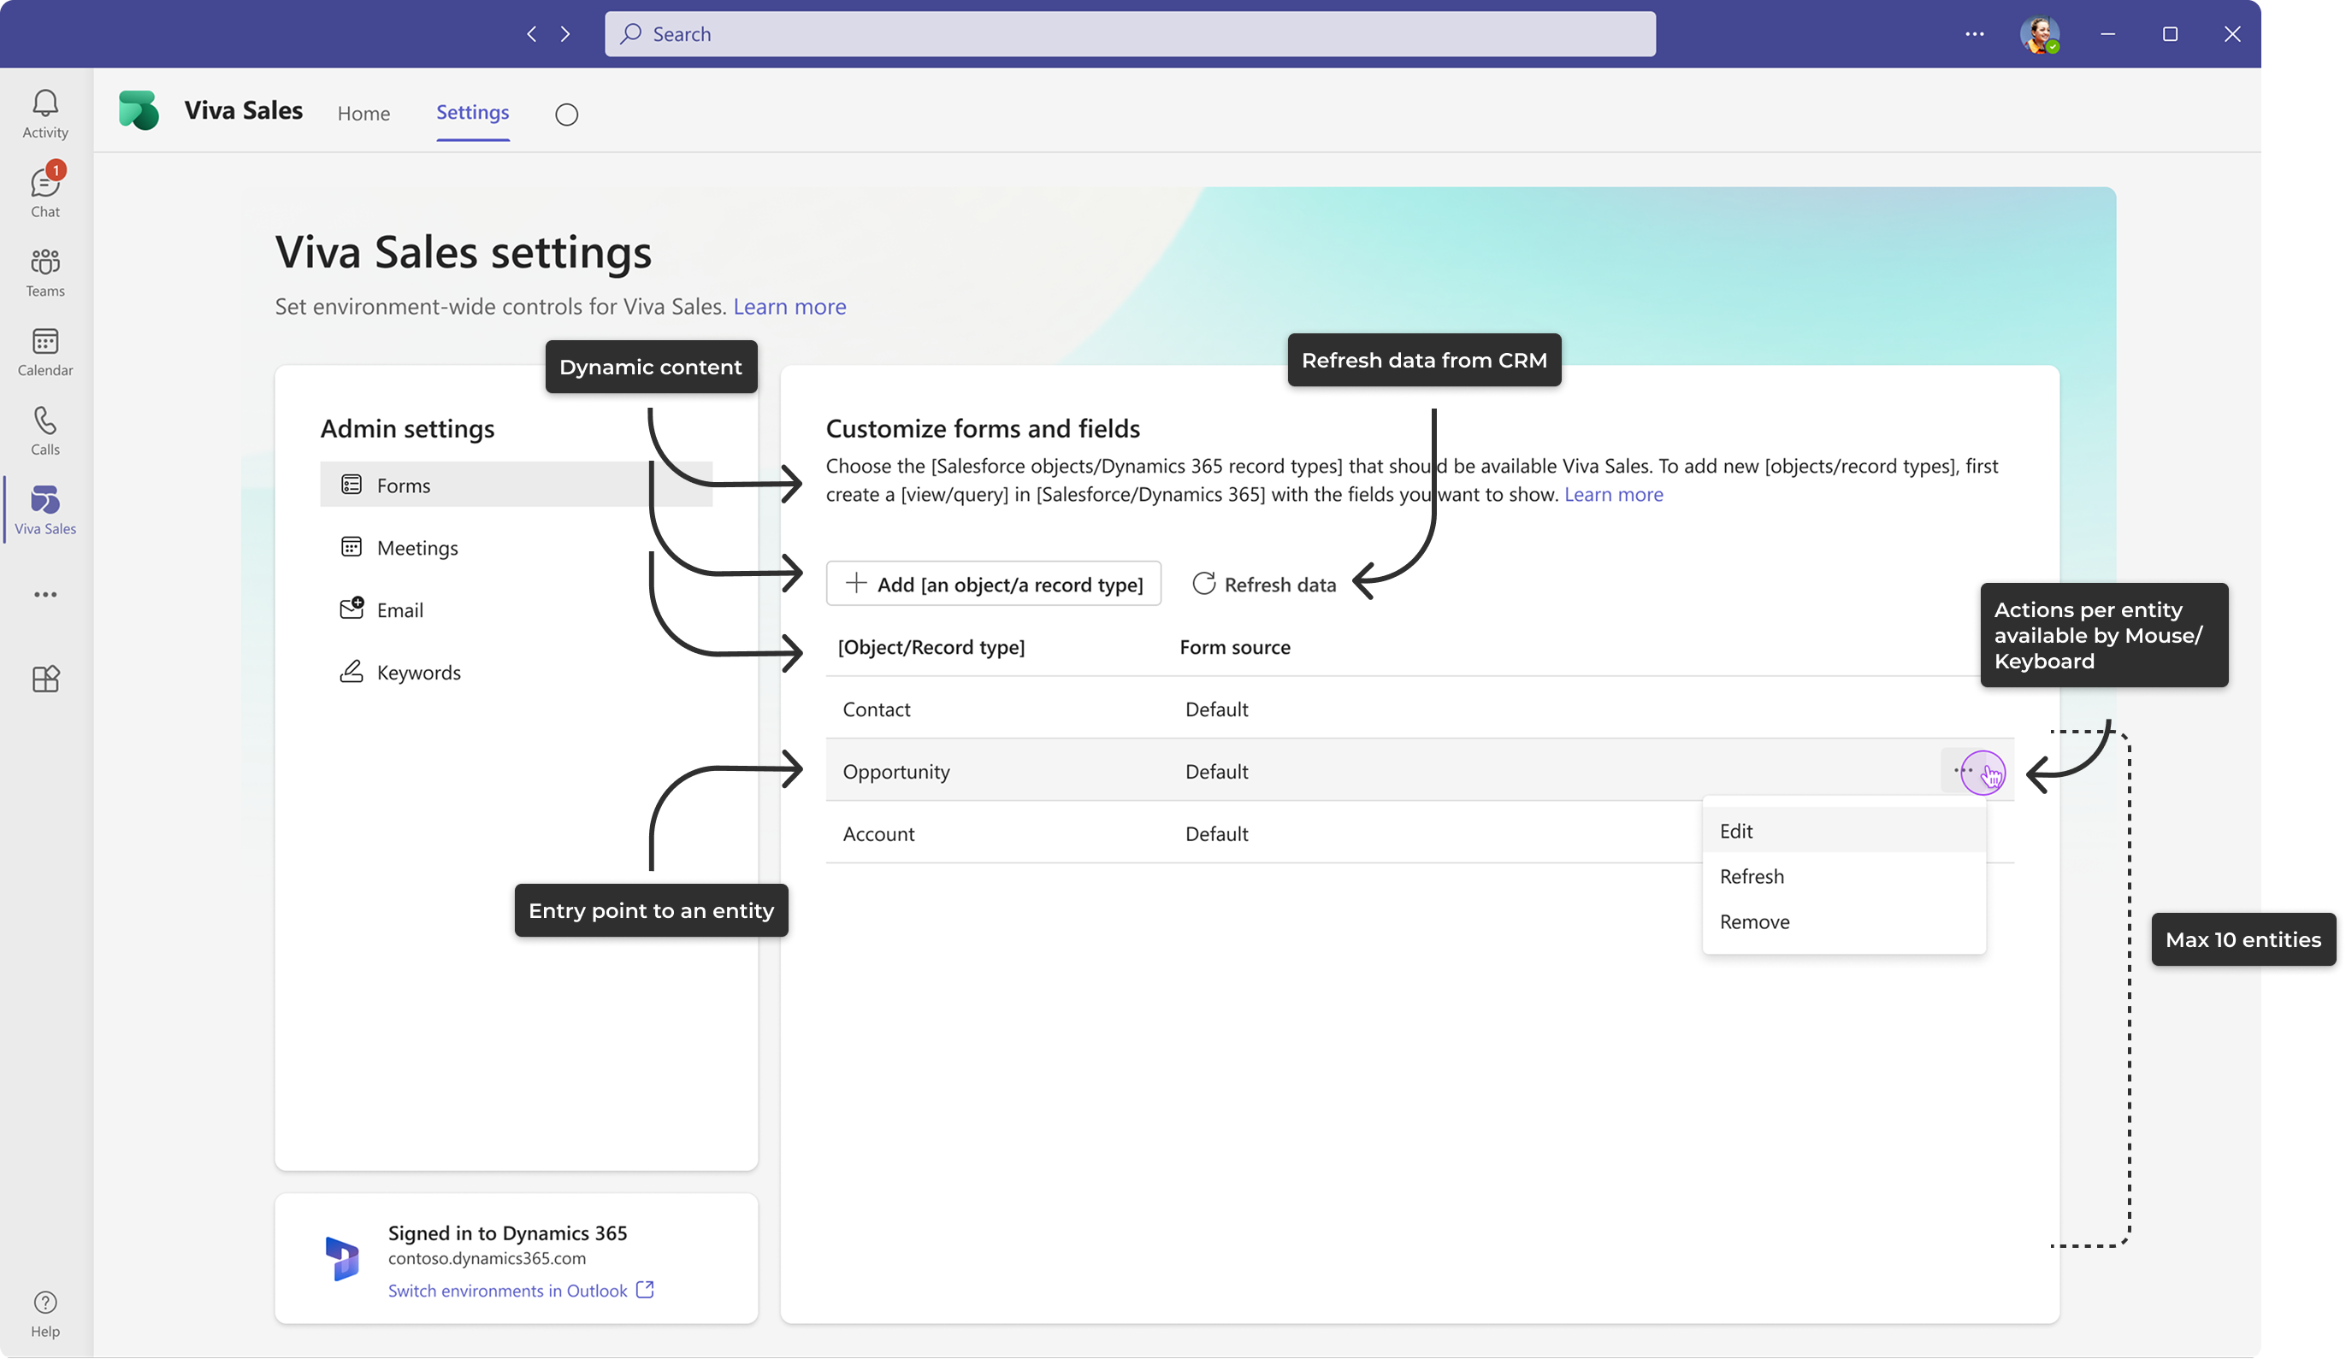This screenshot has width=2346, height=1359.
Task: Select the Viva Sales sidebar app
Action: [x=44, y=509]
